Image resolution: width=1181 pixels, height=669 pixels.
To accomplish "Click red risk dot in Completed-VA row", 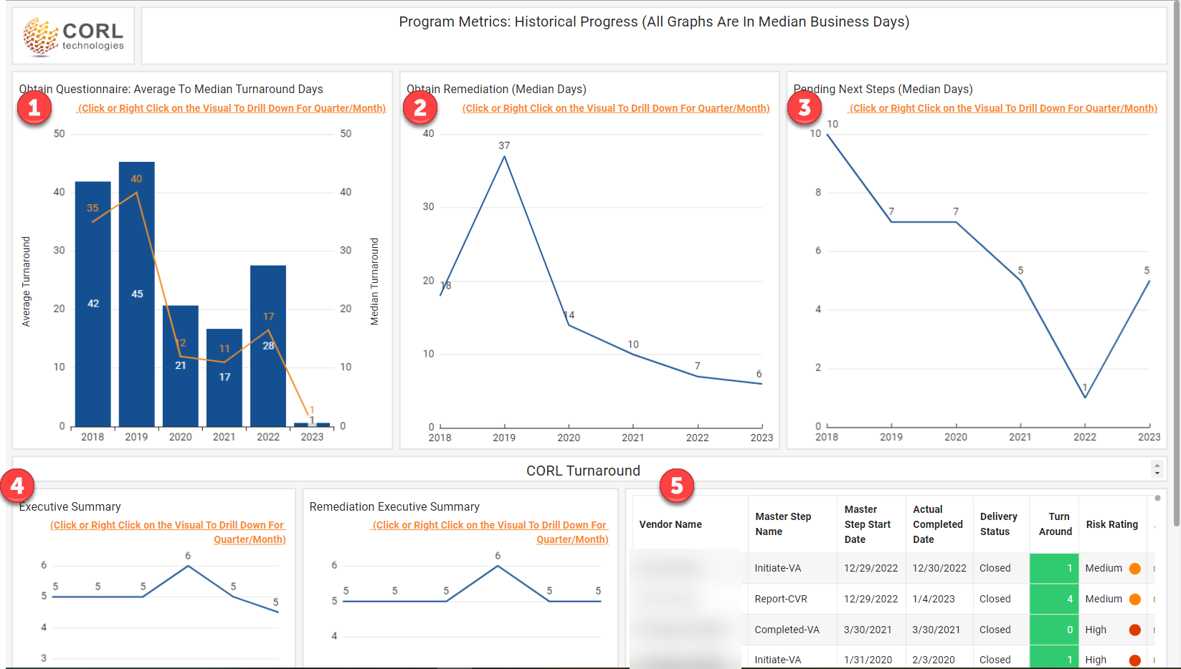I will coord(1135,630).
